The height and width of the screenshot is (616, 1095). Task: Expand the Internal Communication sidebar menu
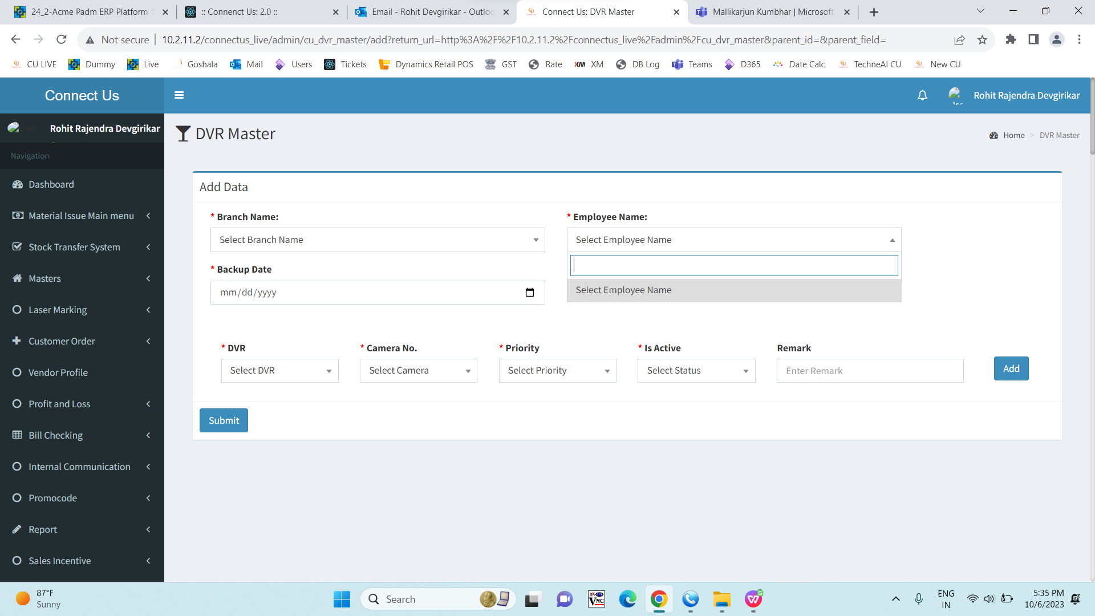point(82,467)
